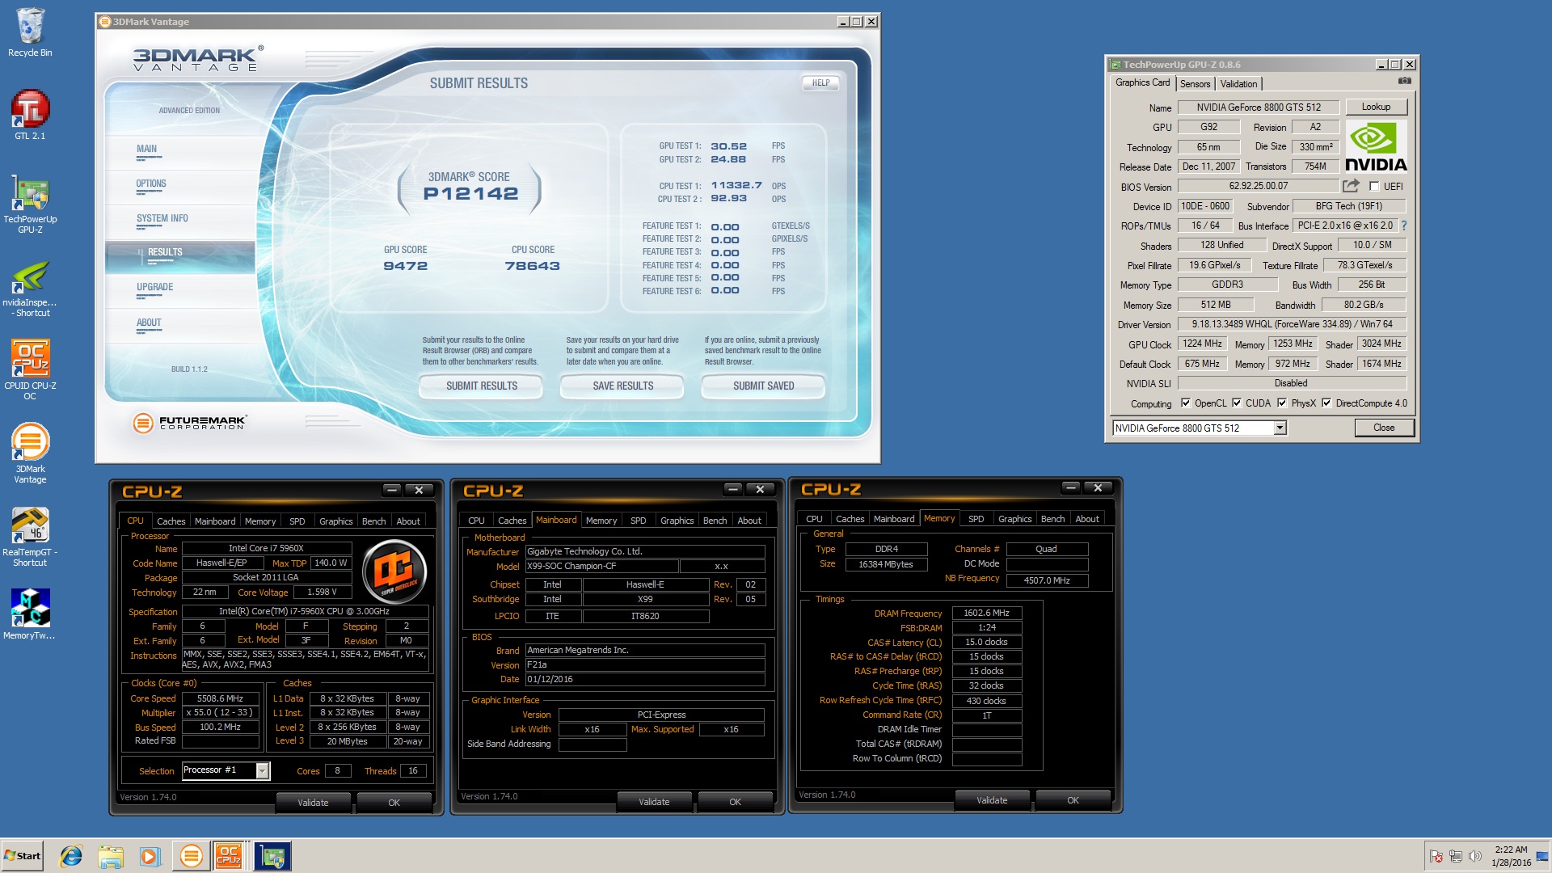The height and width of the screenshot is (873, 1552).
Task: Toggle the PhysX checkbox in GPU-Z
Action: tap(1282, 403)
